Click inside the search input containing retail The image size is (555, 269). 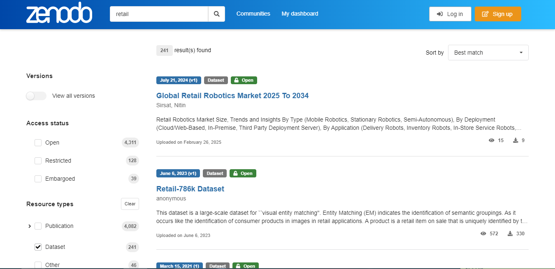158,14
